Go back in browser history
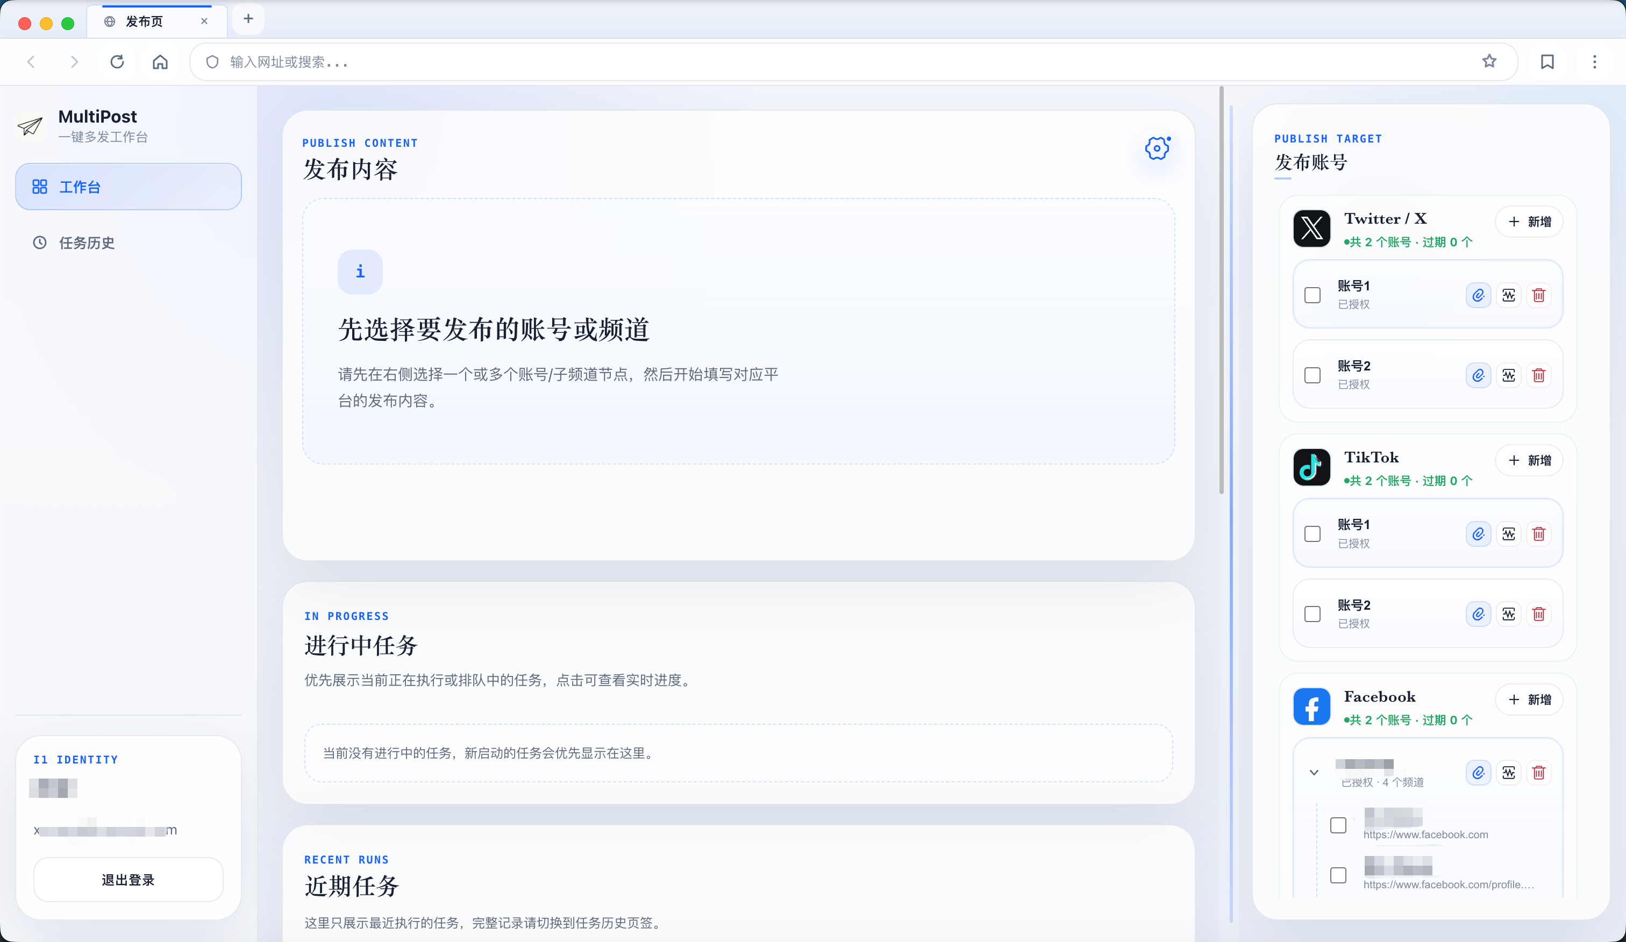The height and width of the screenshot is (942, 1626). (31, 62)
